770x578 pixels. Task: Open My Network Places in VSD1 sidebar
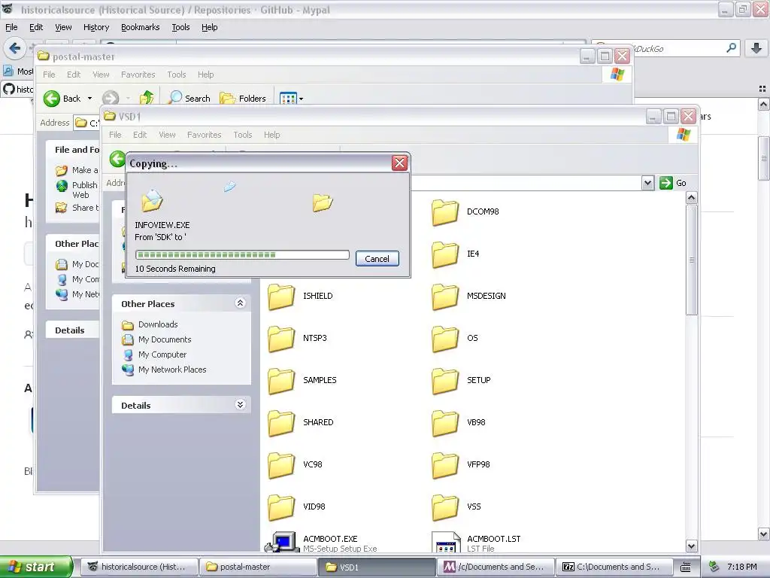172,370
